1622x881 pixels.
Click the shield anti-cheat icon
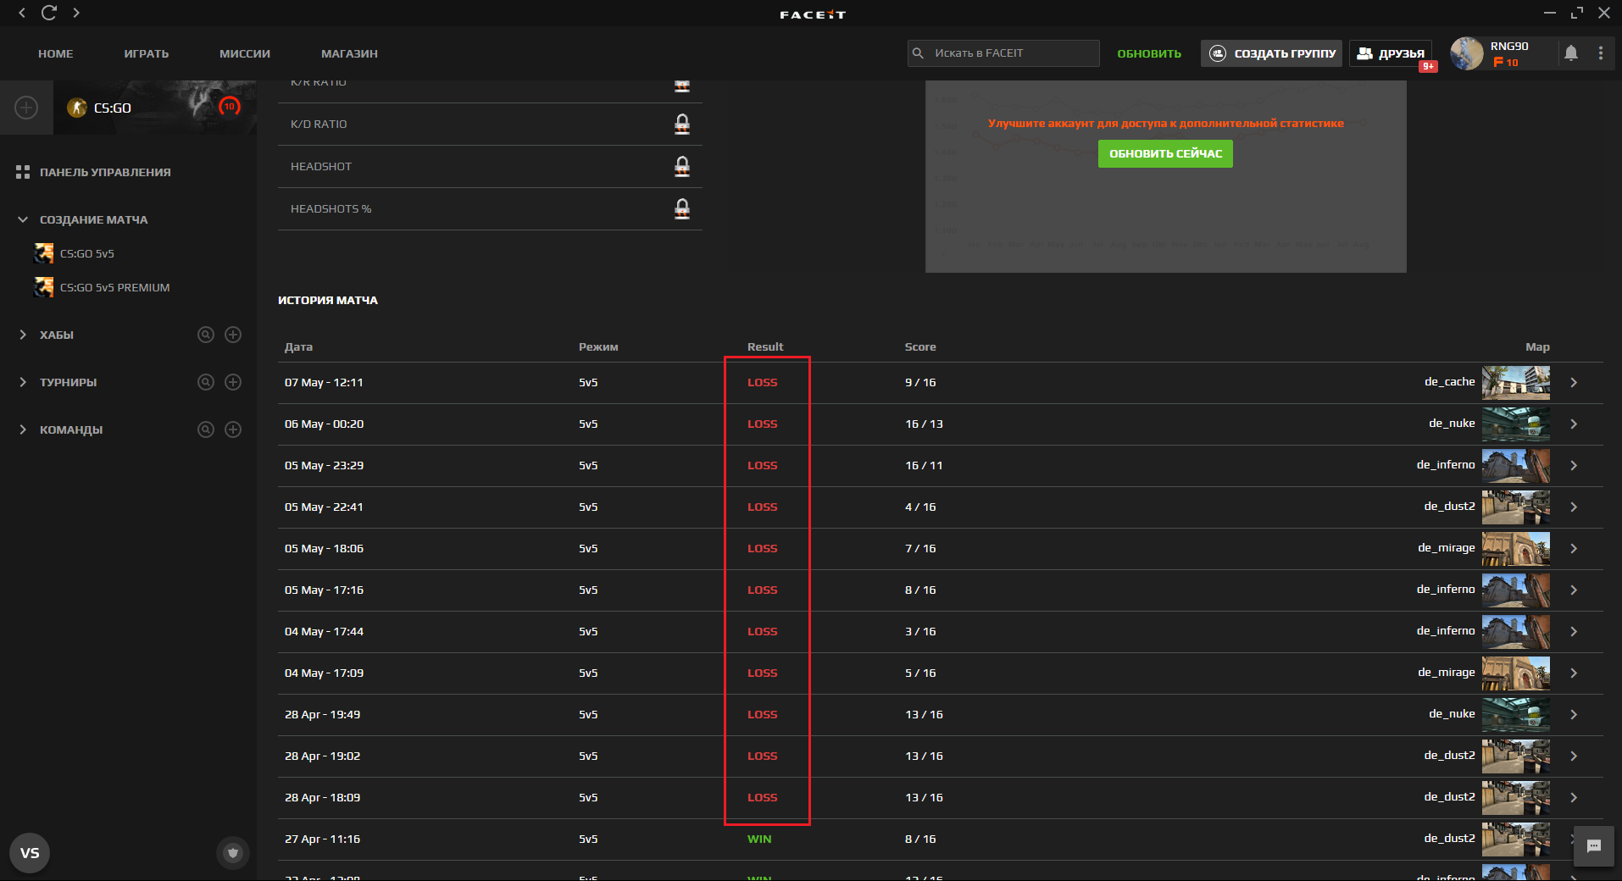pos(233,853)
